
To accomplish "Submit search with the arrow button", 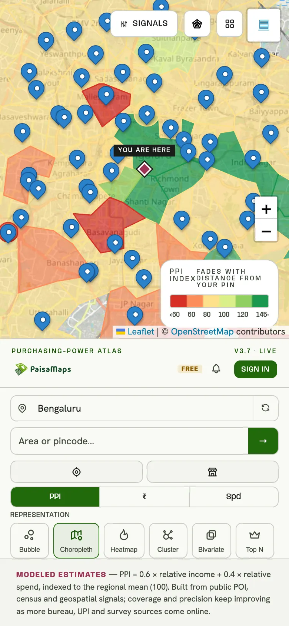I will point(263,441).
